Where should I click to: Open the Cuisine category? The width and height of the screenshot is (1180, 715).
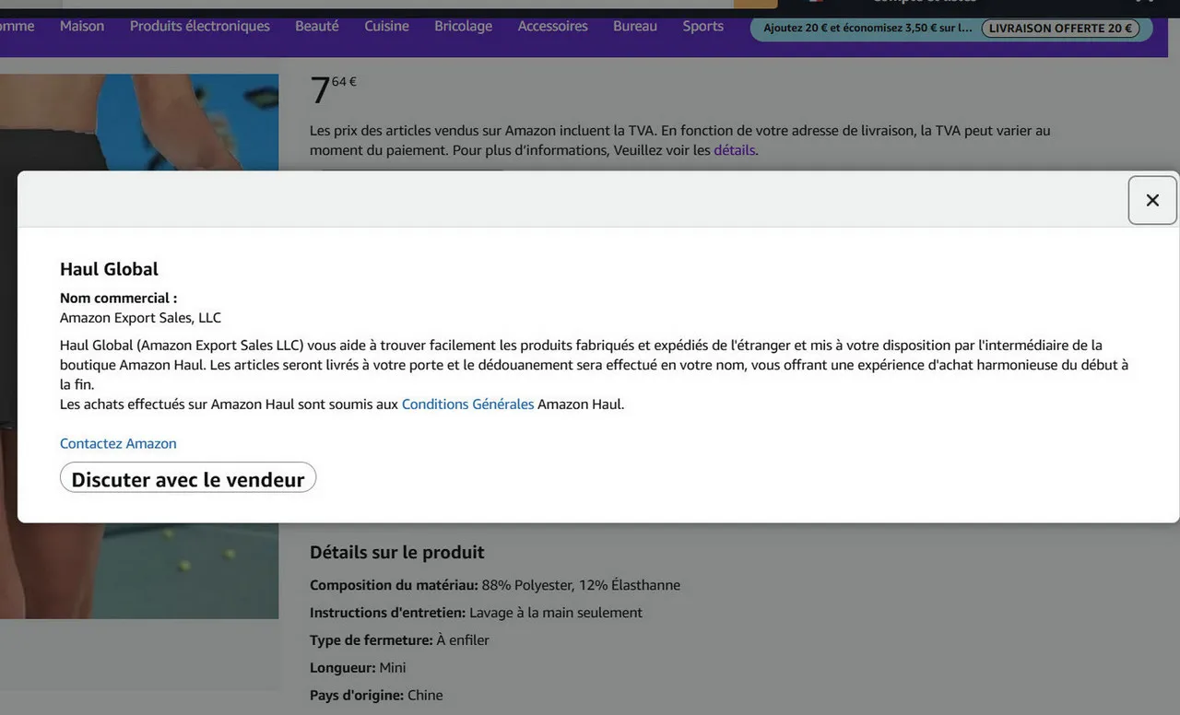(x=386, y=26)
